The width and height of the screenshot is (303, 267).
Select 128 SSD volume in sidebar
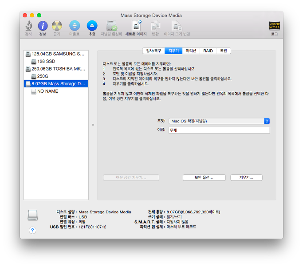(56, 62)
